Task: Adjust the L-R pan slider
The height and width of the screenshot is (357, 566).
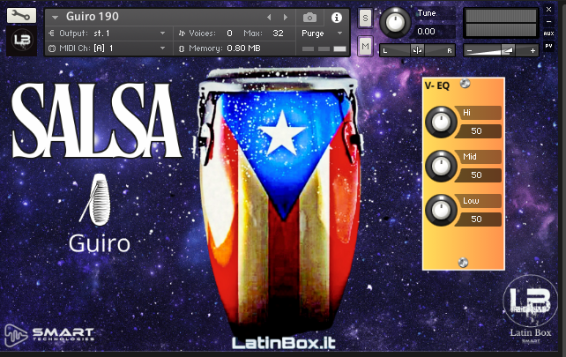Action: pos(417,50)
